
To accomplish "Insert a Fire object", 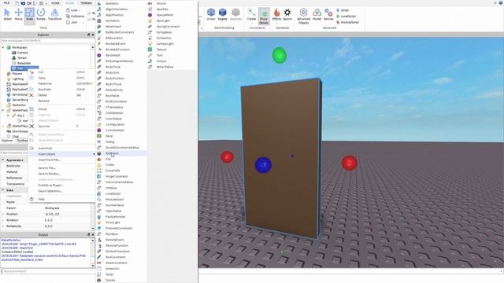I will pos(121,159).
